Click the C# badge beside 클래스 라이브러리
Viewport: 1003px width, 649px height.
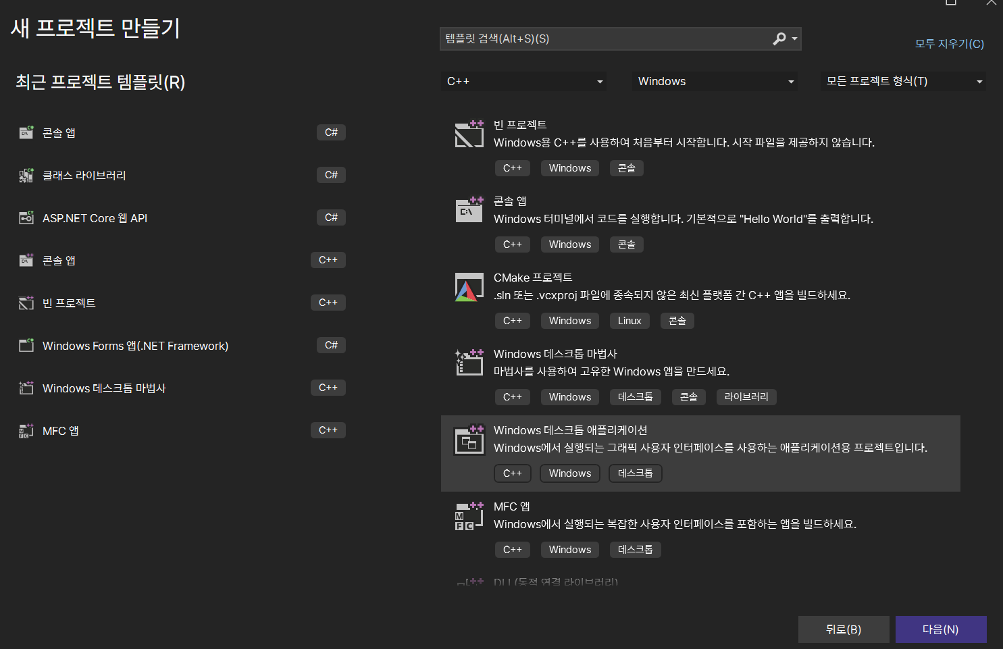(x=331, y=175)
